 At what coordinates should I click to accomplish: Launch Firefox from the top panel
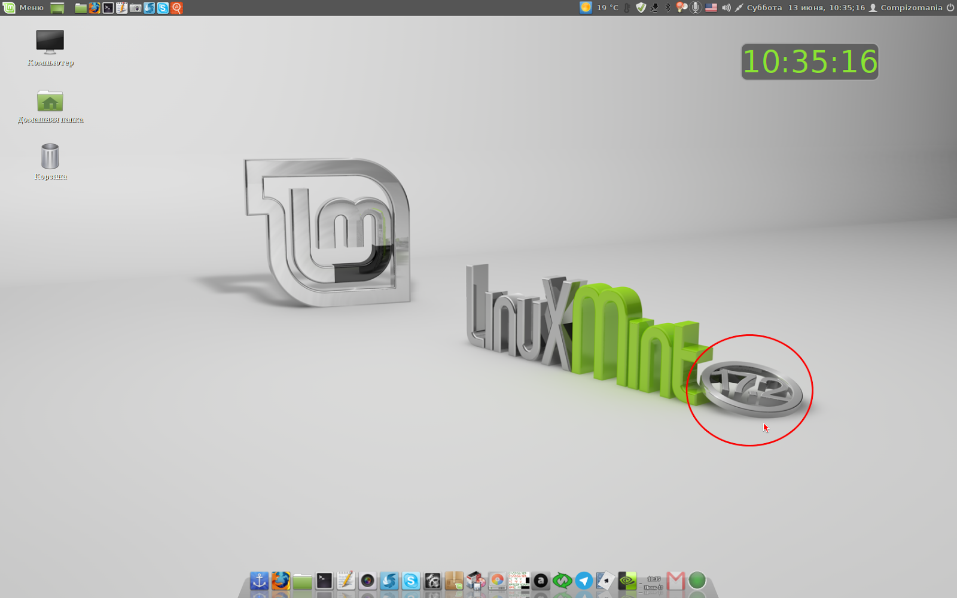click(x=94, y=8)
